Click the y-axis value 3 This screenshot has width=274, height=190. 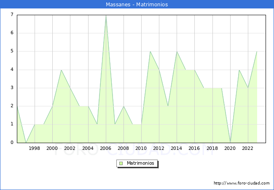[12, 88]
